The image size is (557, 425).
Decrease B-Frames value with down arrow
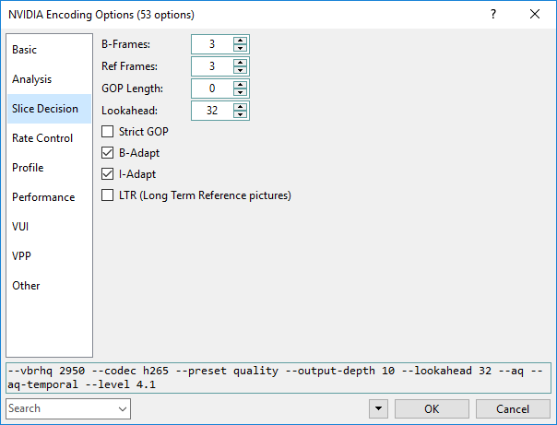pos(241,48)
